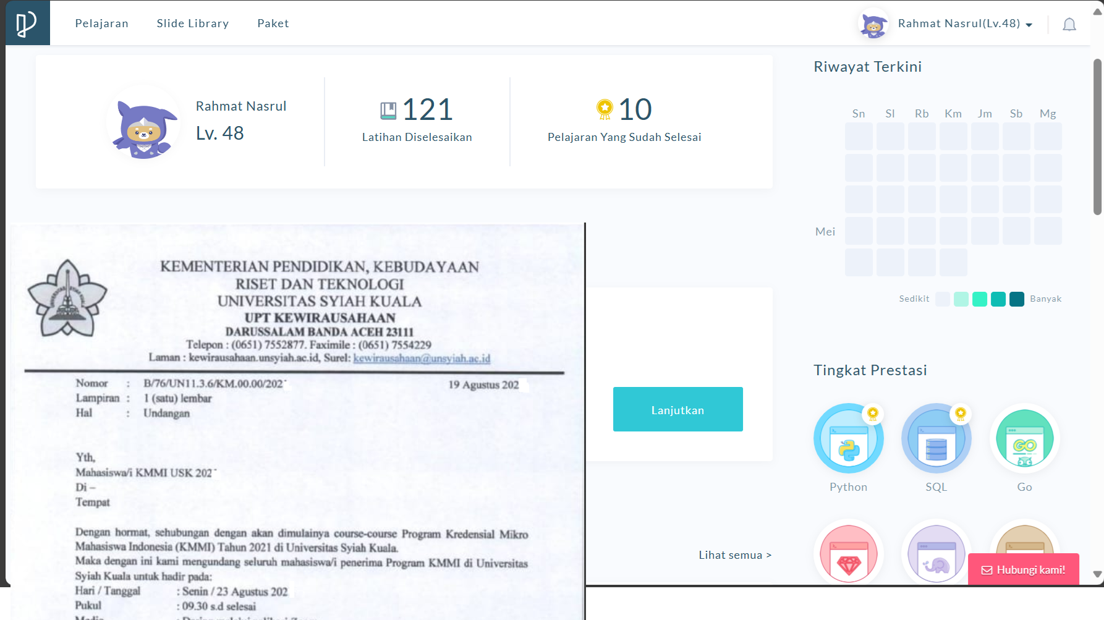Image resolution: width=1104 pixels, height=620 pixels.
Task: Open the Slide Library menu
Action: (x=193, y=23)
